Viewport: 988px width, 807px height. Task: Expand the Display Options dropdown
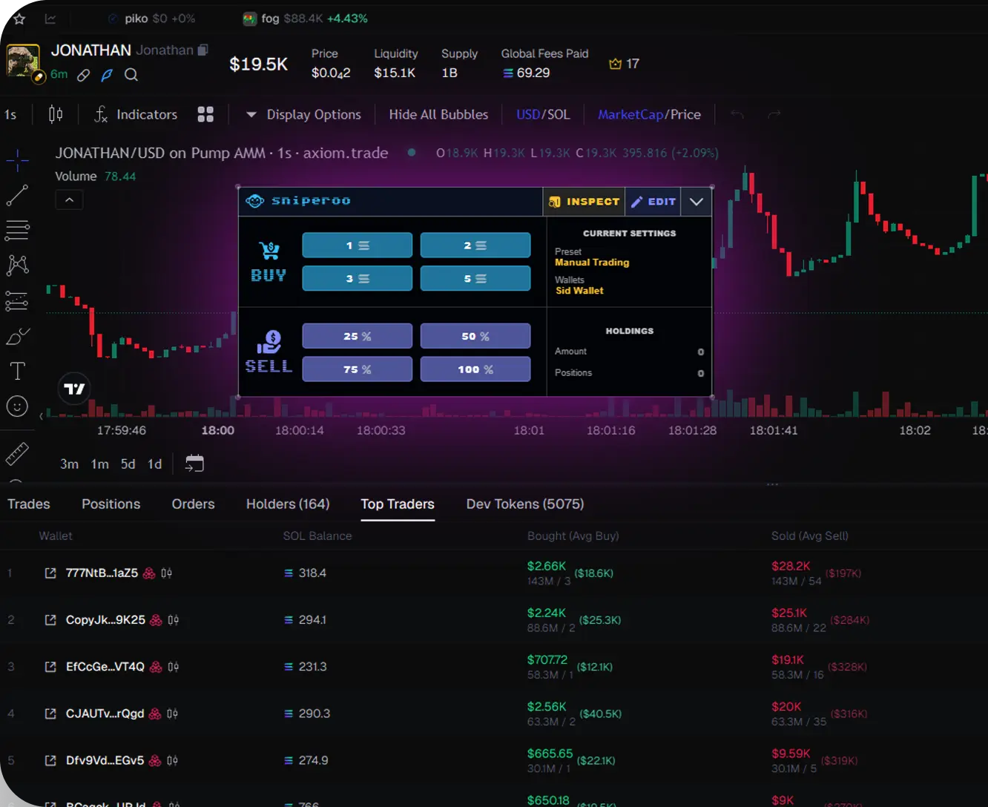pos(303,114)
